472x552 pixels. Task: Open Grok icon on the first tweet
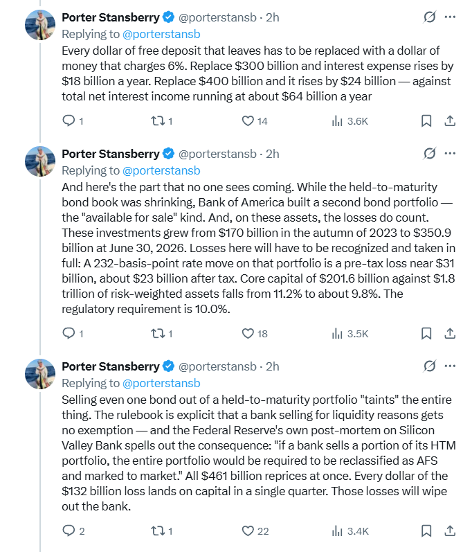coord(430,17)
